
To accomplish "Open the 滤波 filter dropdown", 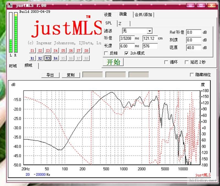I will [149, 31].
